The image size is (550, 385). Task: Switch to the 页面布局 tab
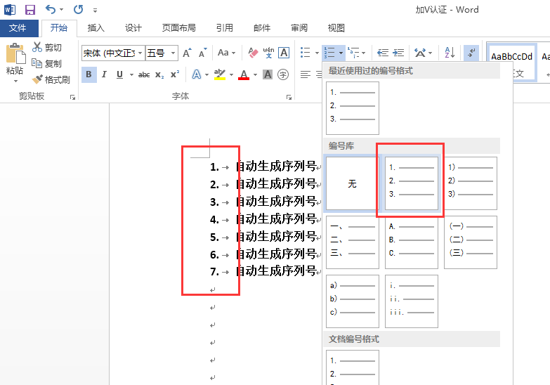[178, 28]
